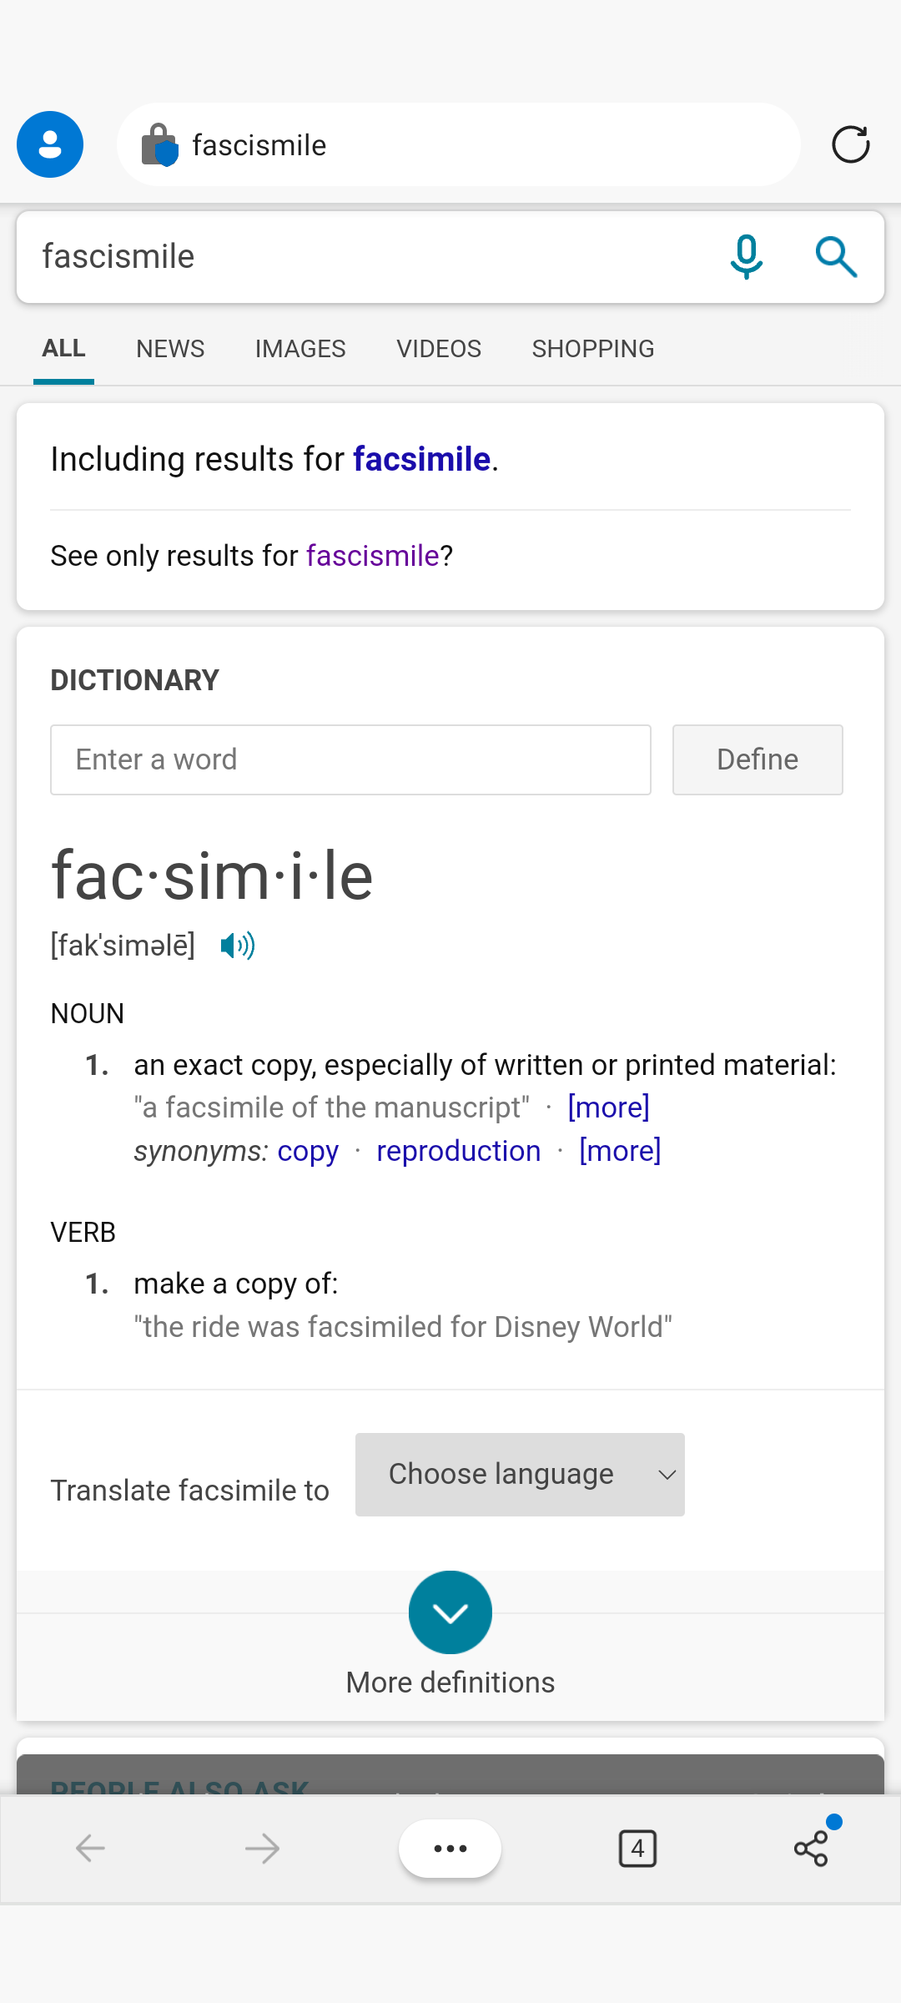Viewport: 901px width, 2003px height.
Task: Open the Choose language dropdown
Action: coord(520,1475)
